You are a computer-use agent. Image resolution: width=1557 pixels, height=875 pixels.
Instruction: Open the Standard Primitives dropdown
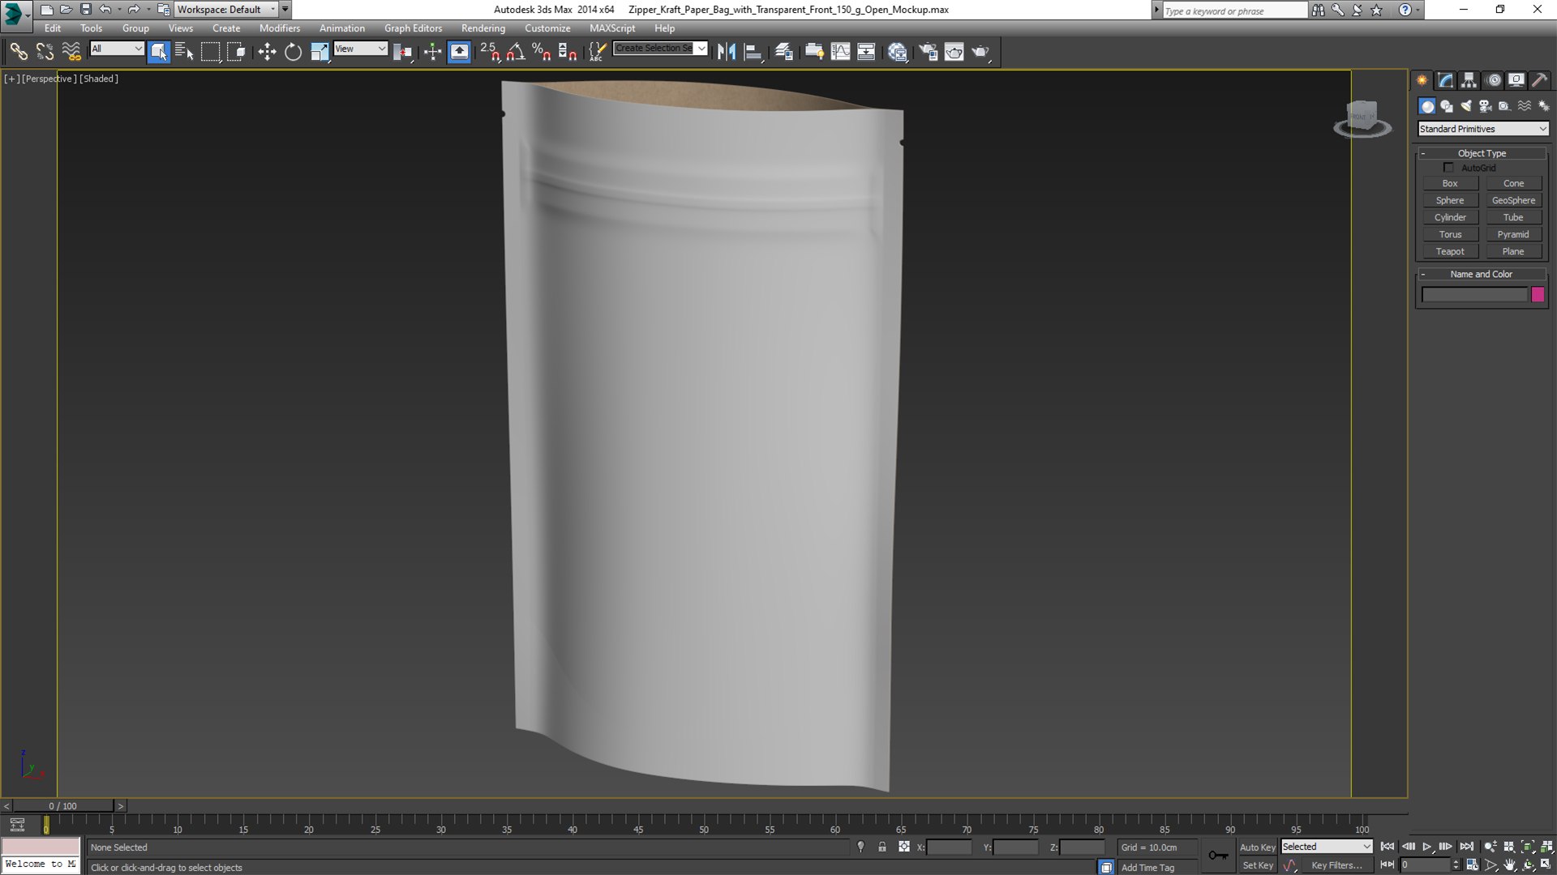(x=1482, y=129)
